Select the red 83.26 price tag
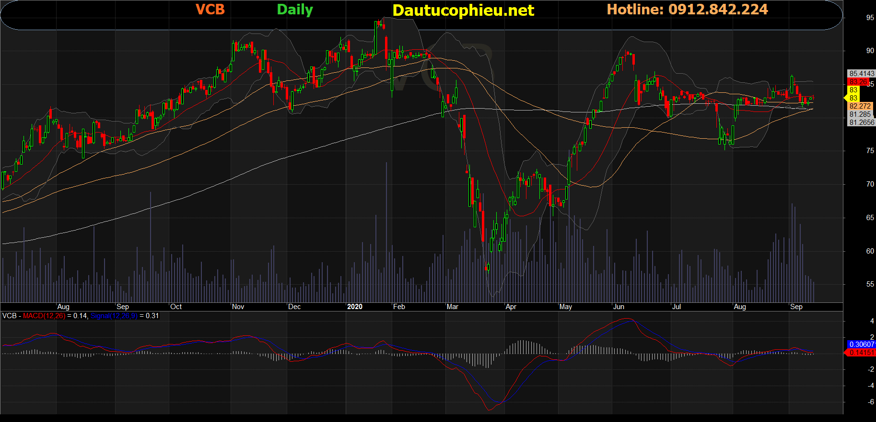This screenshot has width=876, height=422. tap(858, 82)
